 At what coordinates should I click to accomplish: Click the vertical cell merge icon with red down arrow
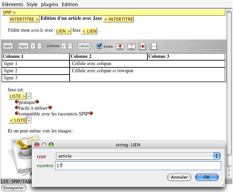(143, 46)
